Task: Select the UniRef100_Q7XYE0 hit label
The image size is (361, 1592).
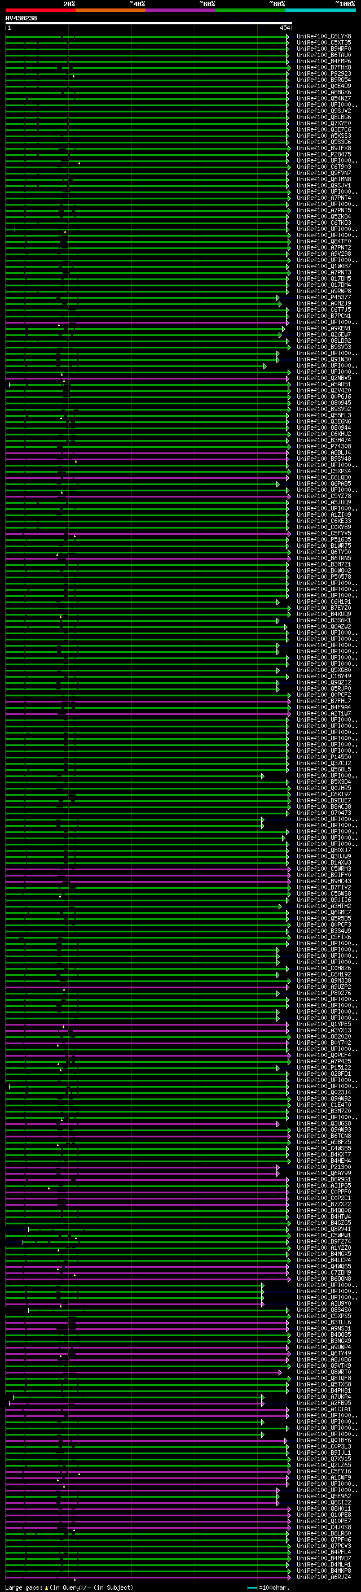Action: [323, 124]
